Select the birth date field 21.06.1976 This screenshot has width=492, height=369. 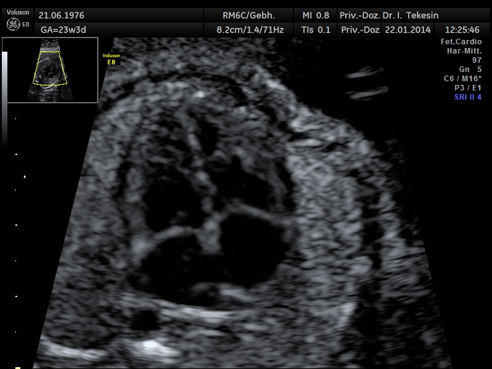(61, 15)
